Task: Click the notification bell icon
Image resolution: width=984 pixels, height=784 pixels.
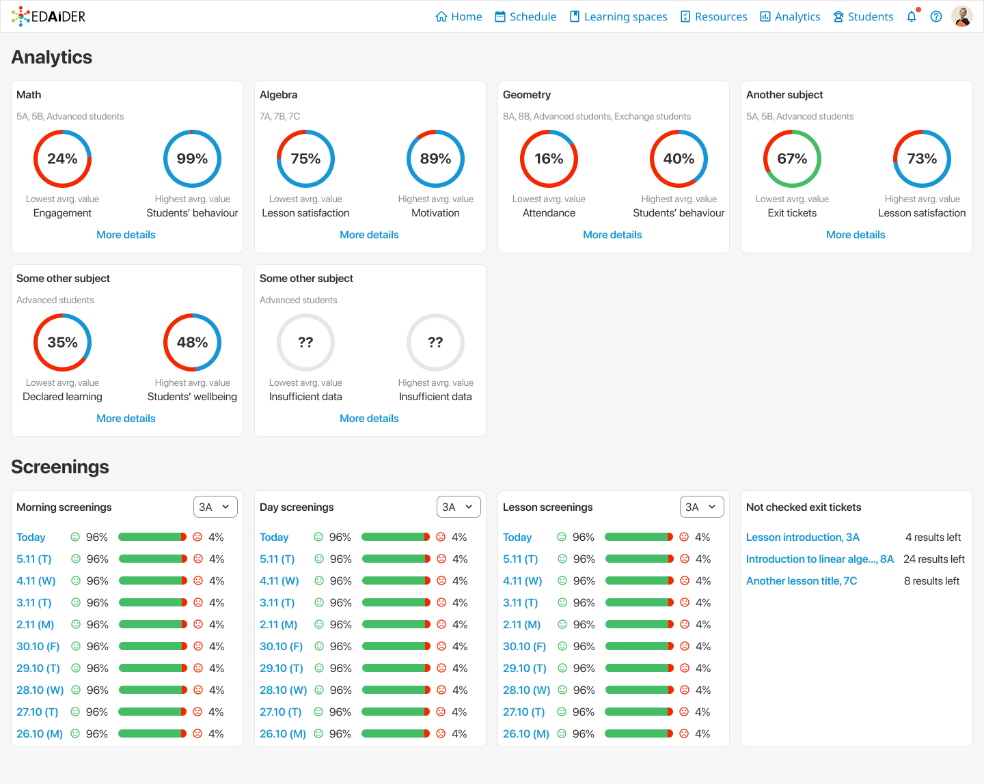Action: pyautogui.click(x=912, y=16)
